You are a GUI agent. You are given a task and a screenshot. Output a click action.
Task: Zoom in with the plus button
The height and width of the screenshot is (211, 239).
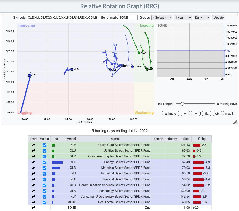pyautogui.click(x=185, y=114)
